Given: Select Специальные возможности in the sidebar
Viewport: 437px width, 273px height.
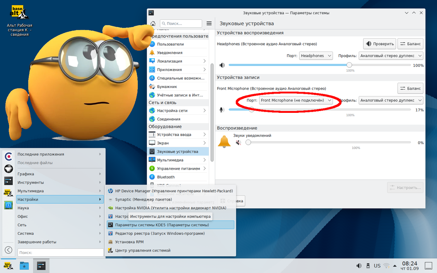Looking at the screenshot, I should [178, 78].
